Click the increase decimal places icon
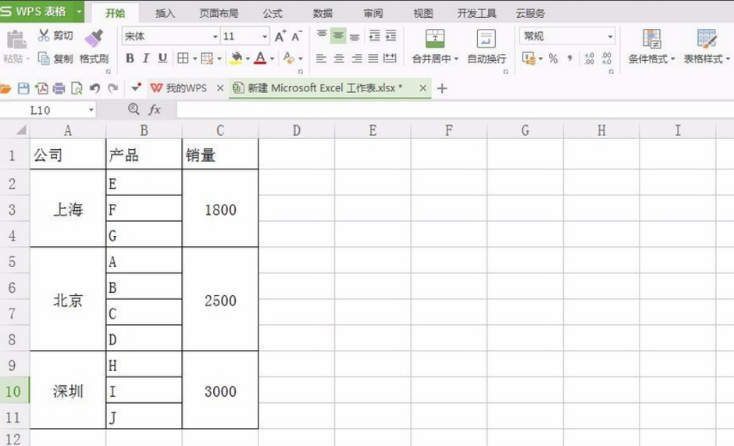Image resolution: width=734 pixels, height=446 pixels. [x=590, y=59]
